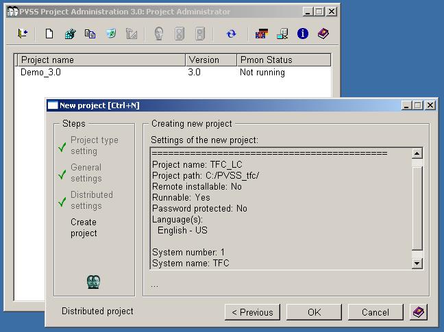Click the purple help book toolbar icon
The image size is (444, 332).
tap(323, 34)
